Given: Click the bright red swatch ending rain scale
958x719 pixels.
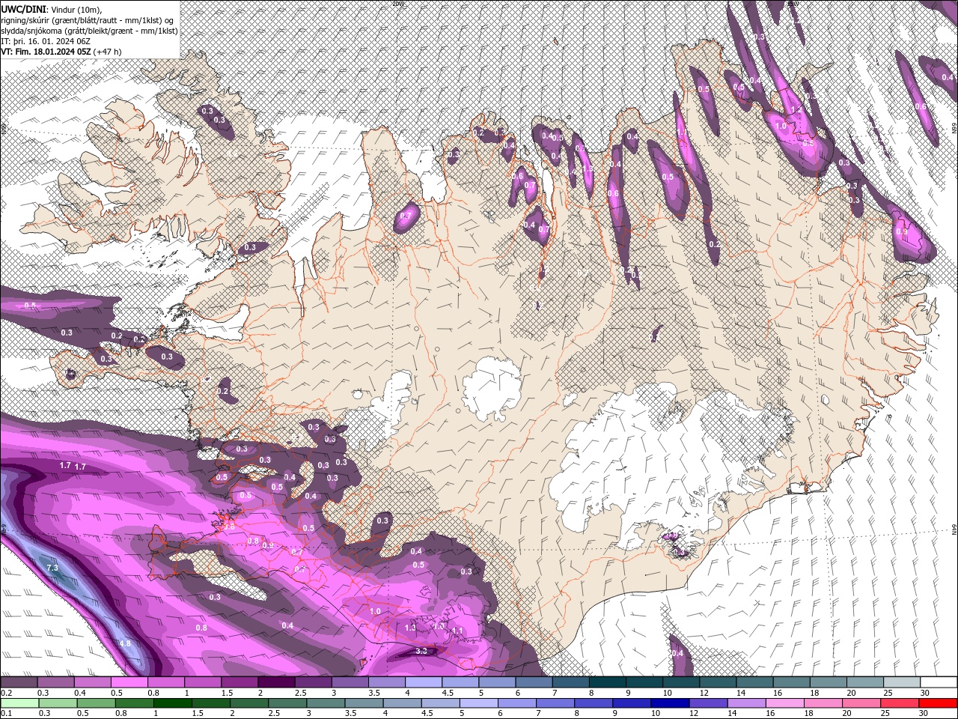Looking at the screenshot, I should click(x=938, y=703).
